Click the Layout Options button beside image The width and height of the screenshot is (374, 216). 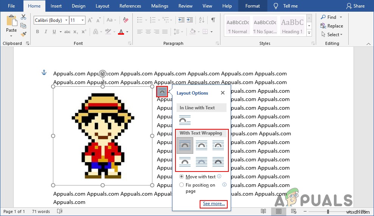click(162, 91)
